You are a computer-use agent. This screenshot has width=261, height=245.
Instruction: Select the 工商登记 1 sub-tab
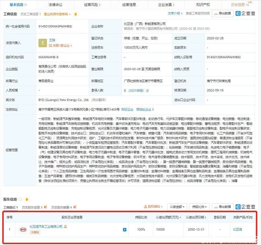pos(11,207)
